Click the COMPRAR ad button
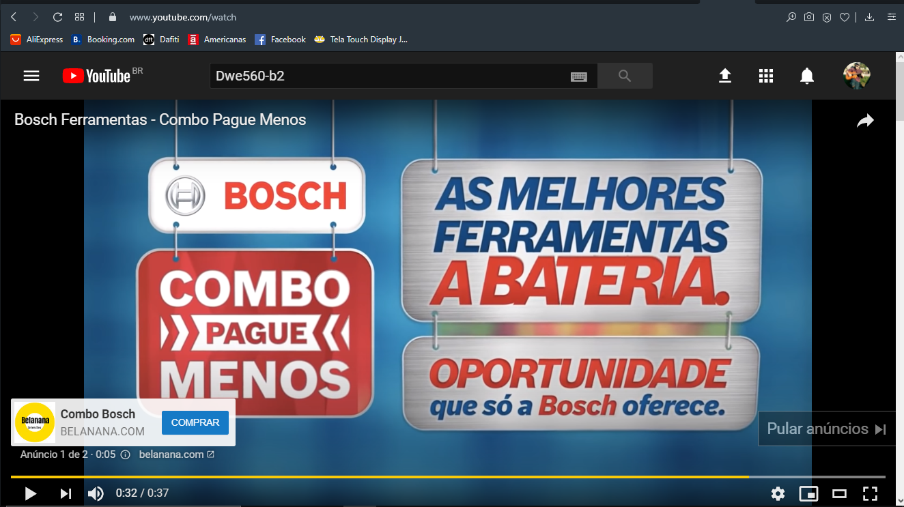Screen dimensions: 904x507 [x=195, y=422]
